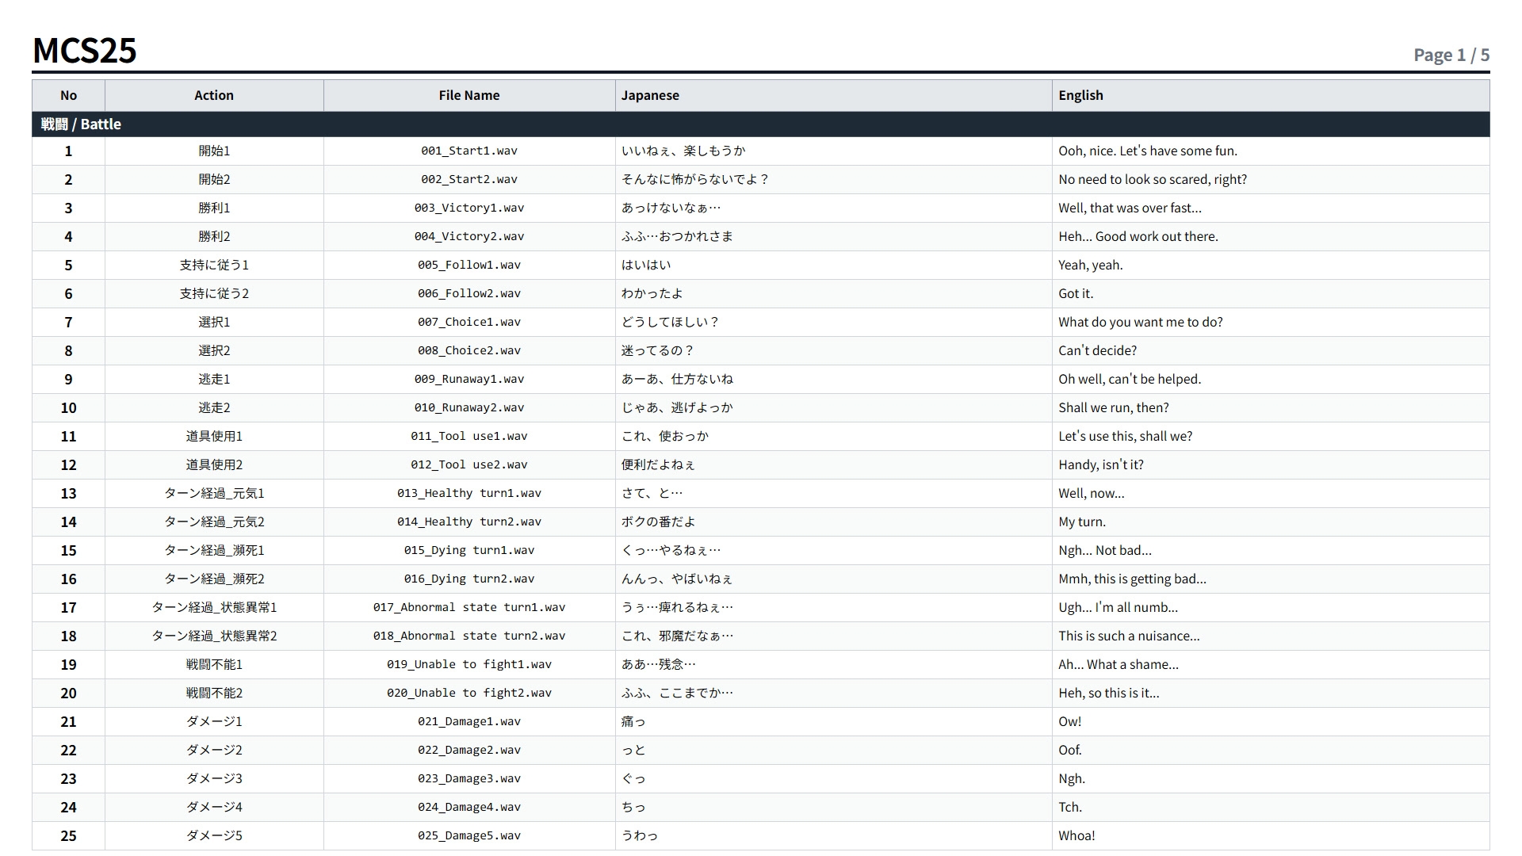This screenshot has width=1522, height=856.
Task: Click English text 'What do you want me to do?'
Action: 1141,322
